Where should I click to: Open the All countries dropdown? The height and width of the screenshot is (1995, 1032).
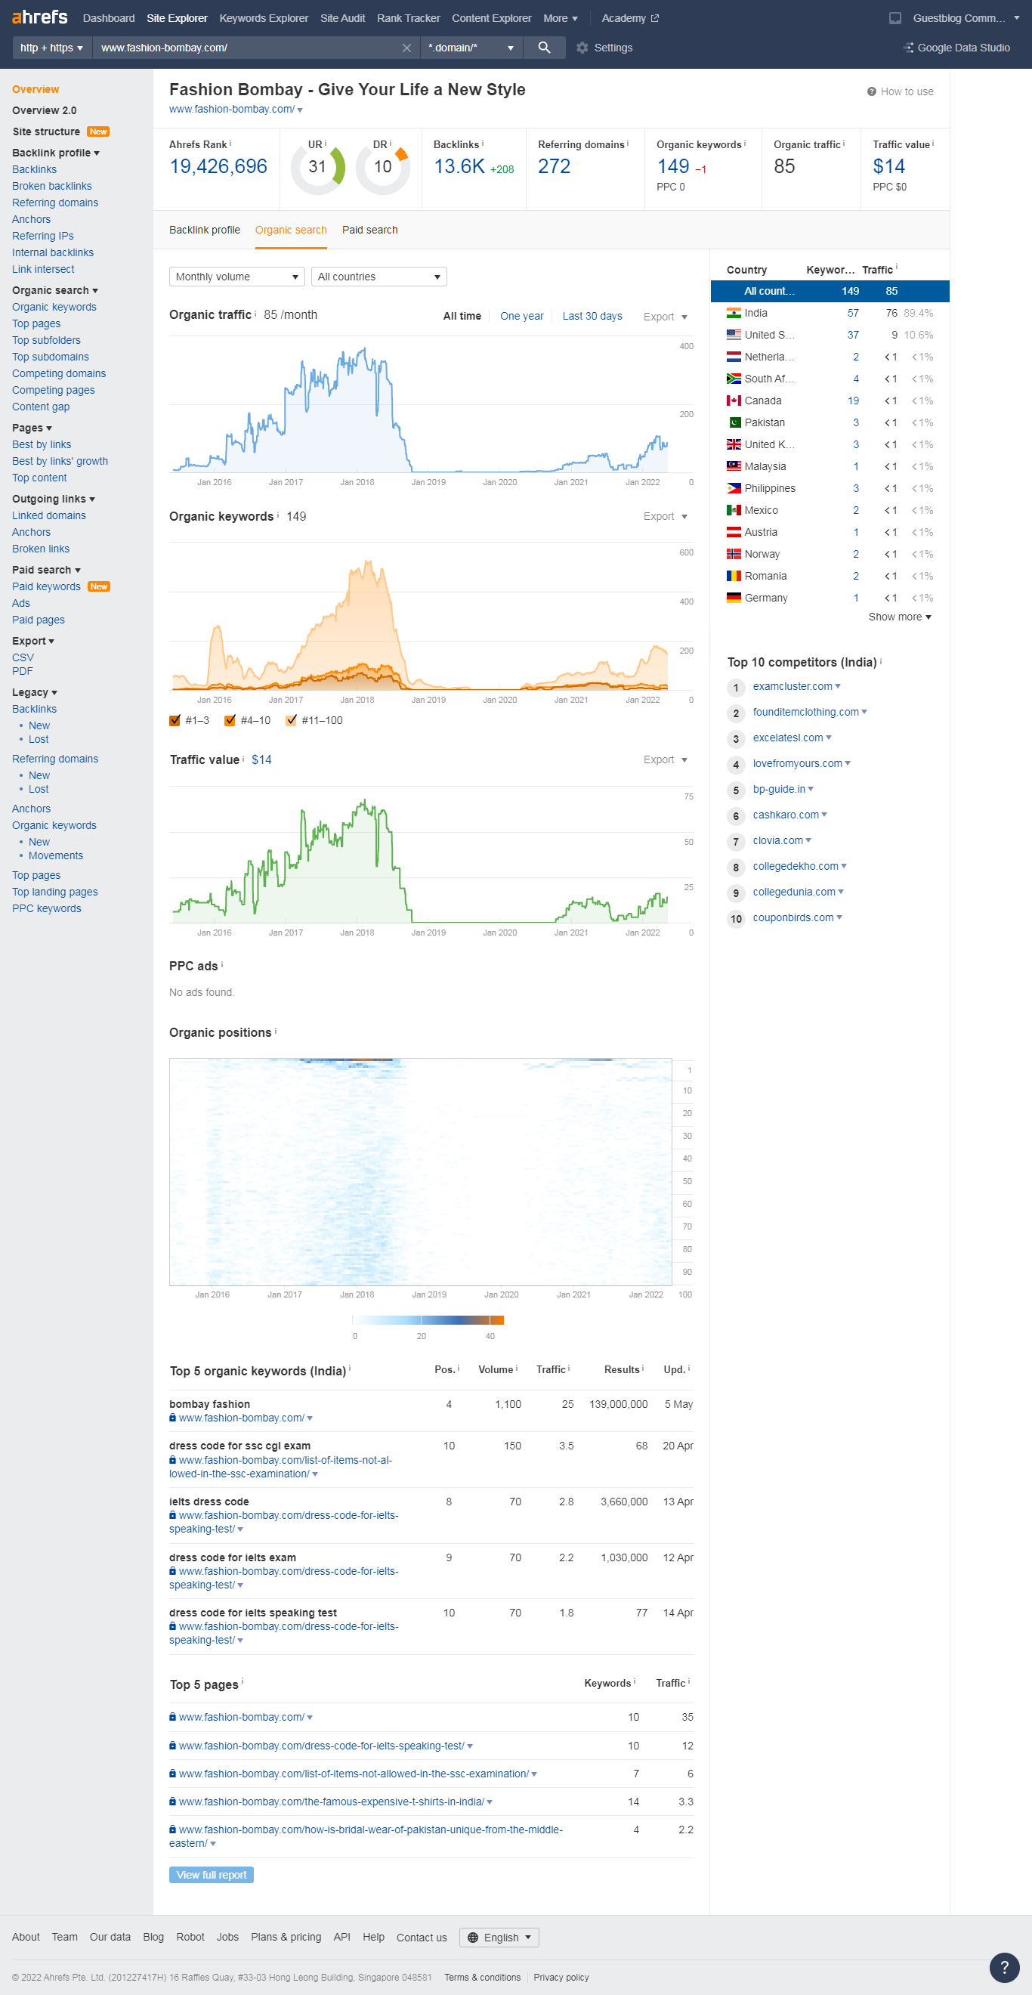[379, 277]
